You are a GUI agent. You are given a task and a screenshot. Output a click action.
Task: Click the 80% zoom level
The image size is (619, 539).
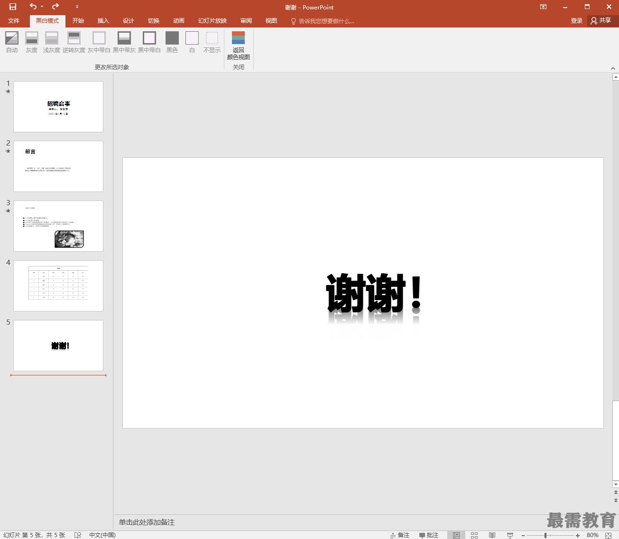[x=592, y=535]
